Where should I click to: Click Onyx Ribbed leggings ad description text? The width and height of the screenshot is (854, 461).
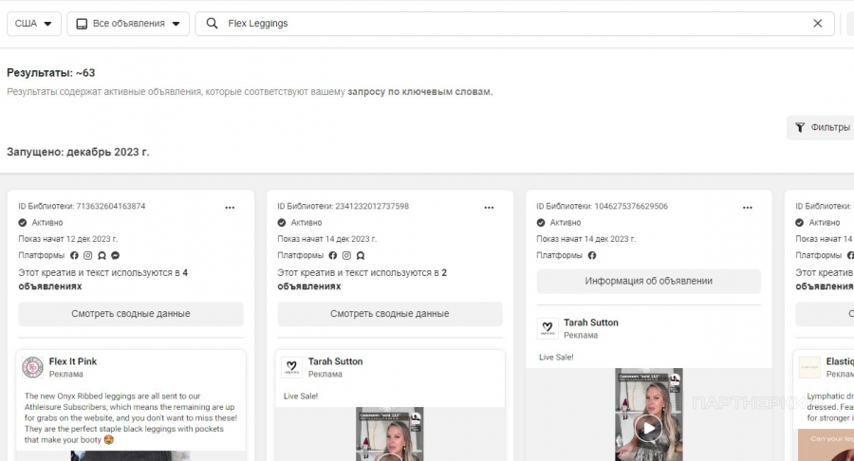pos(131,418)
